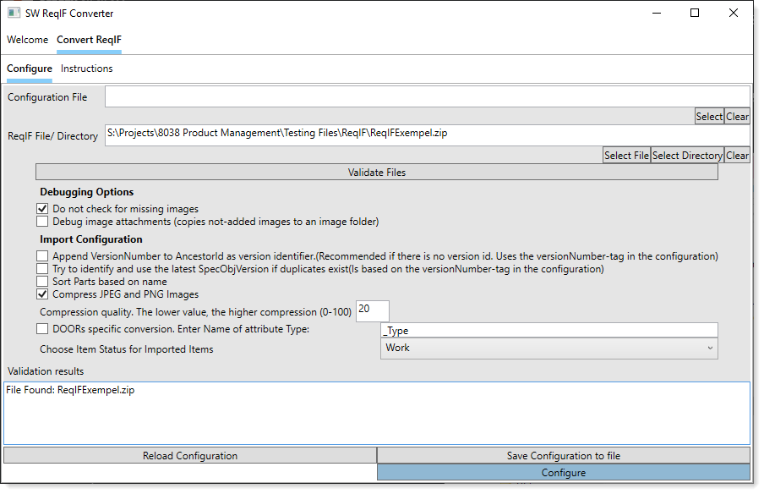
Task: Uncheck Compress JPEG and PNG Images
Action: coord(42,294)
